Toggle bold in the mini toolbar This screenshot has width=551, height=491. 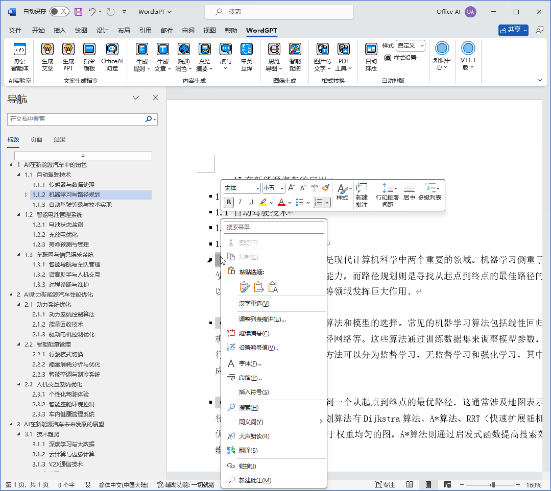[x=228, y=203]
